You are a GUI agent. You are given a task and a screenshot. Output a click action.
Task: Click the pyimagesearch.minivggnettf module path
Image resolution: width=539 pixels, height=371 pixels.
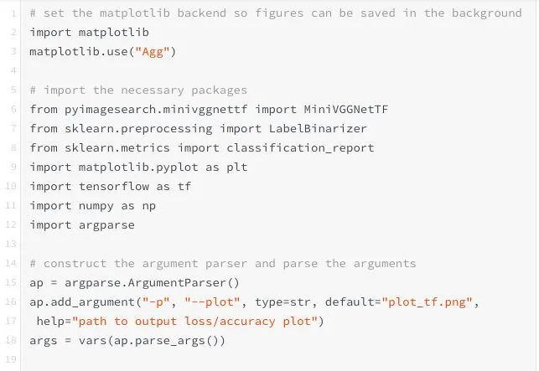click(x=156, y=110)
